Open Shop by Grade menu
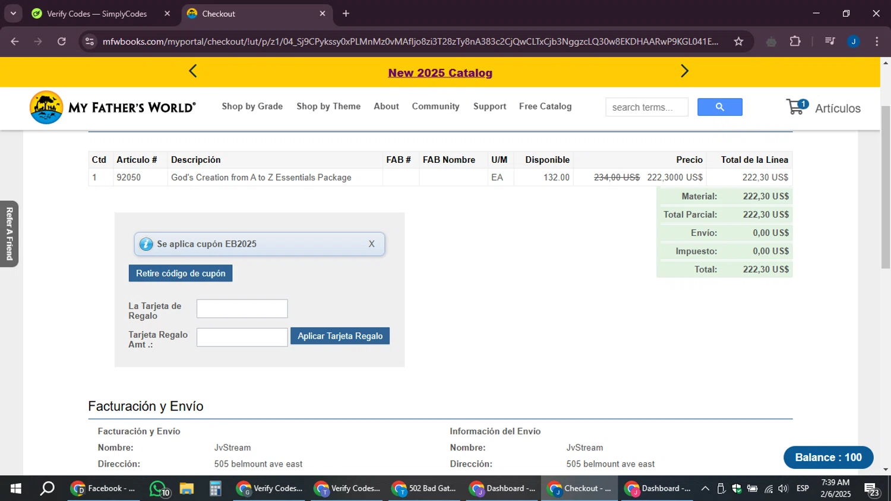This screenshot has height=501, width=891. click(x=252, y=106)
